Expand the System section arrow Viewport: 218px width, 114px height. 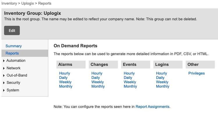tap(4, 90)
